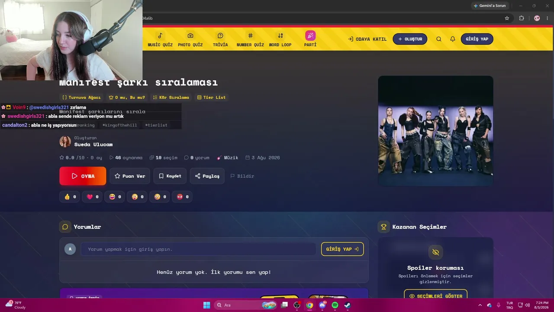
Task: React with the laughing emoji
Action: (x=115, y=197)
